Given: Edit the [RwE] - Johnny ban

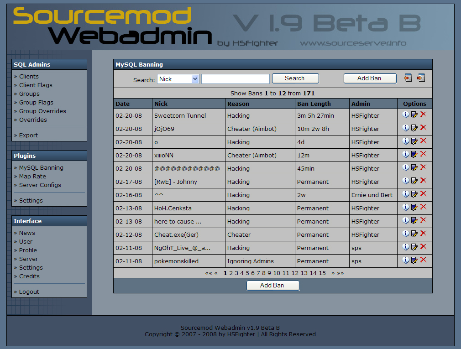Looking at the screenshot, I should (414, 181).
